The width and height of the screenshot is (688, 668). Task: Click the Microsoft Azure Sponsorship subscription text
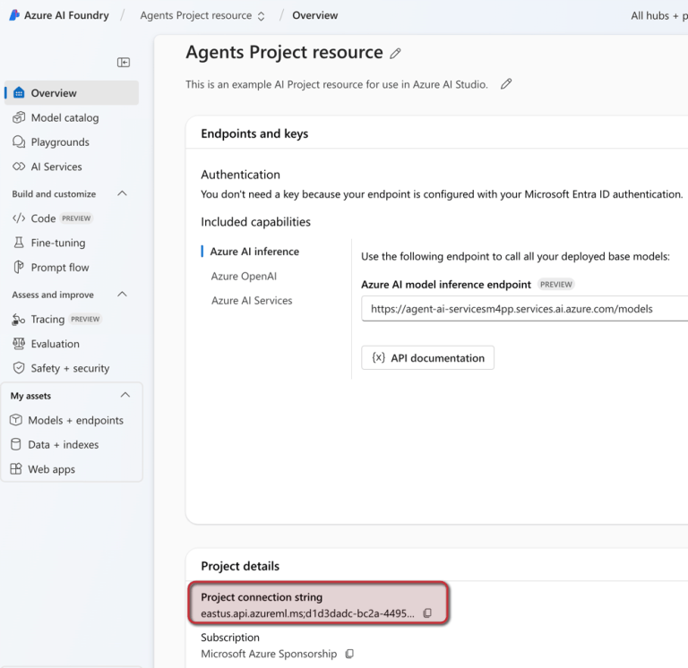click(x=269, y=654)
